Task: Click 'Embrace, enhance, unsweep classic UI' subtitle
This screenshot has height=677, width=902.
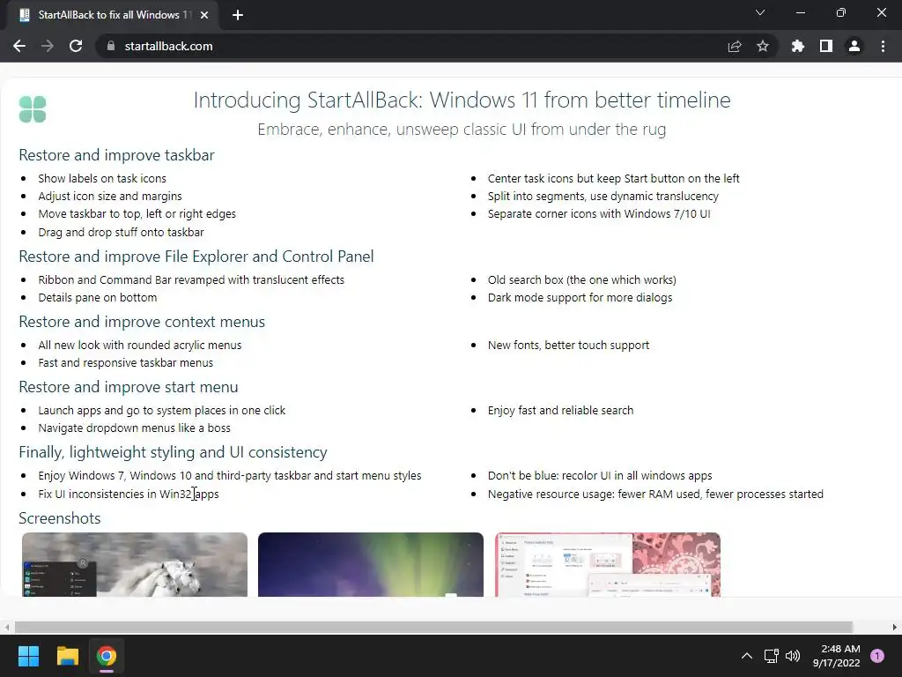Action: (x=462, y=130)
